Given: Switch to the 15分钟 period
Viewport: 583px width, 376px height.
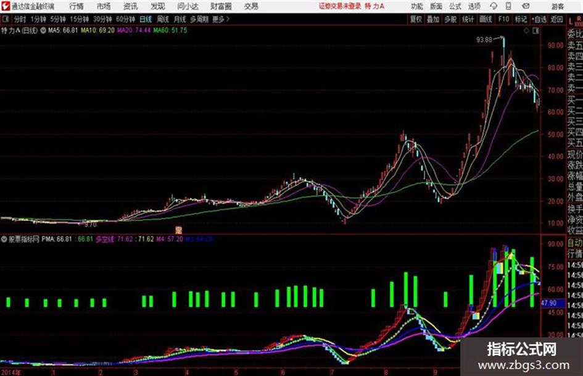Looking at the screenshot, I should pos(80,19).
